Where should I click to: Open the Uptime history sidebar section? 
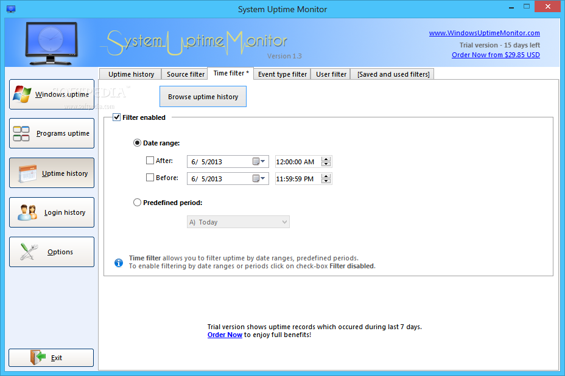pos(52,173)
